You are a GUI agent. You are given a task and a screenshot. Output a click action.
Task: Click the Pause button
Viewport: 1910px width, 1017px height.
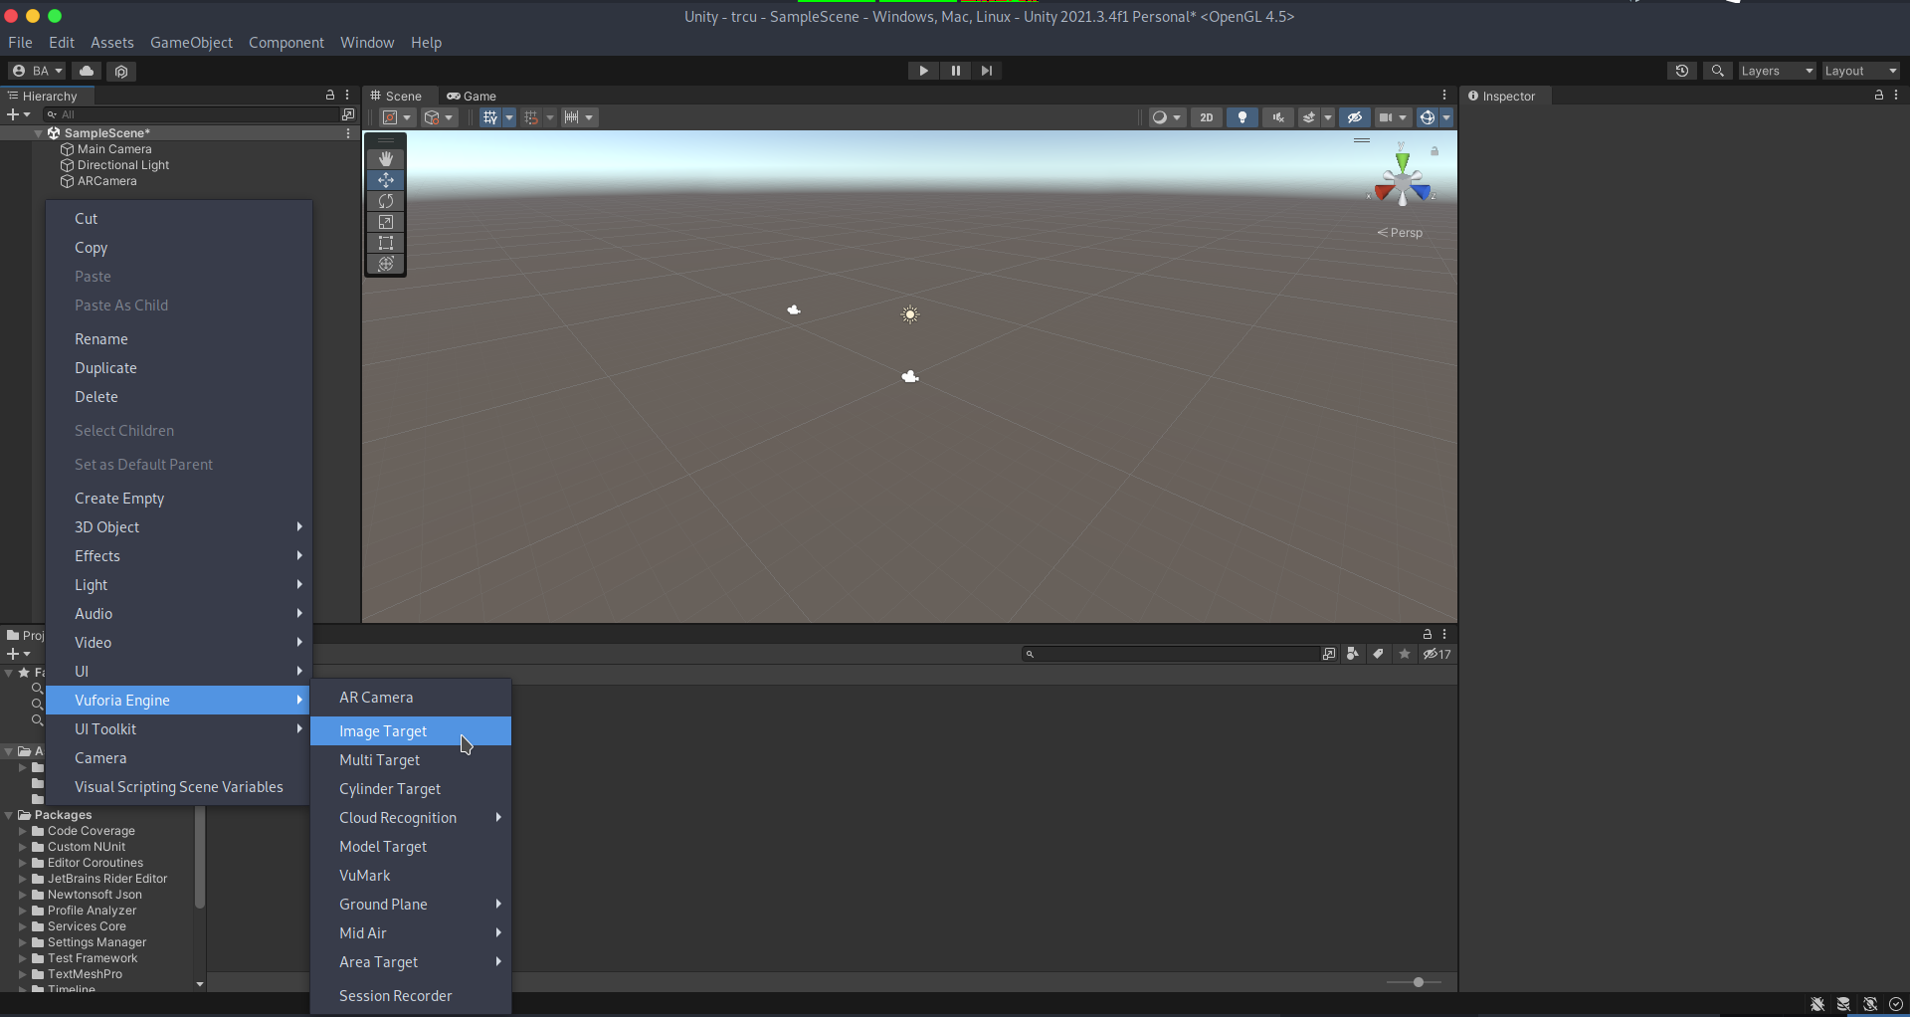[x=955, y=71]
